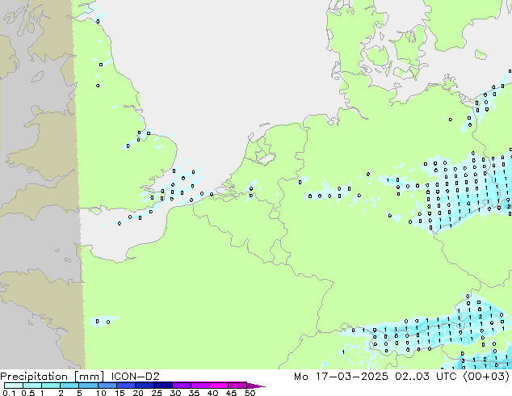Image resolution: width=512 pixels, height=396 pixels.
Task: Click the 45–50 mm legend swatch
Action: coord(237,385)
